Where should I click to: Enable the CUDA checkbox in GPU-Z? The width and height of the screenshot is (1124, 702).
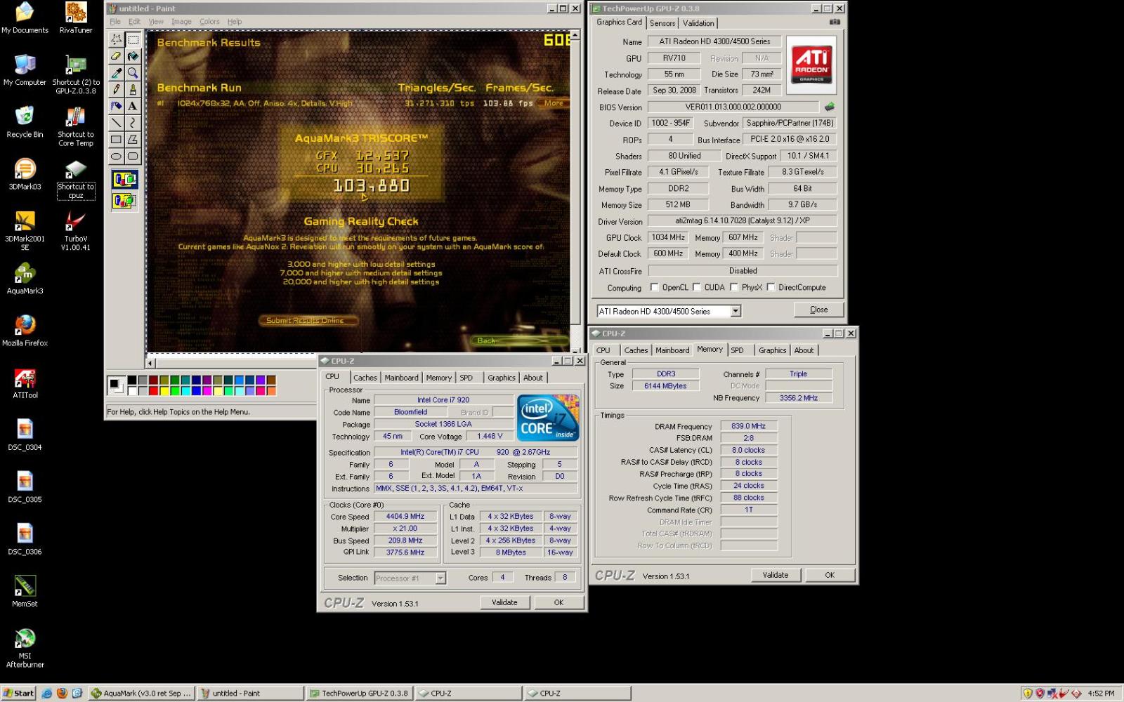click(697, 287)
